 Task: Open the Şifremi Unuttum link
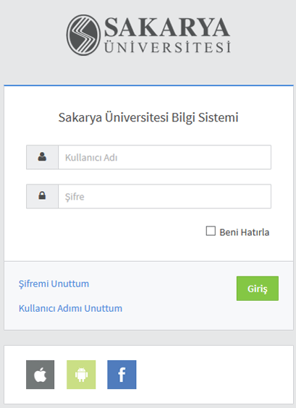(54, 284)
